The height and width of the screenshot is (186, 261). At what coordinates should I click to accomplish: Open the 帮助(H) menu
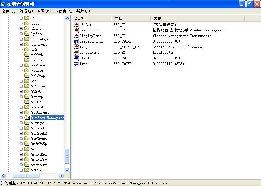coord(83,11)
